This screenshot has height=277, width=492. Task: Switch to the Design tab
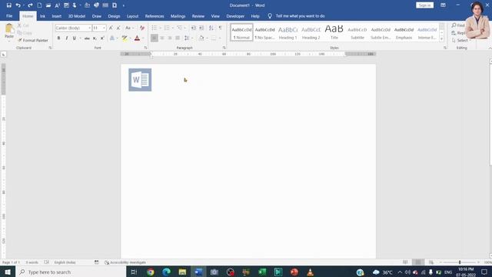114,16
